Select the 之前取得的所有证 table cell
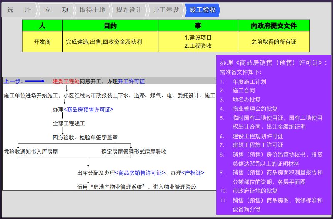The height and width of the screenshot is (219, 333). (x=273, y=42)
